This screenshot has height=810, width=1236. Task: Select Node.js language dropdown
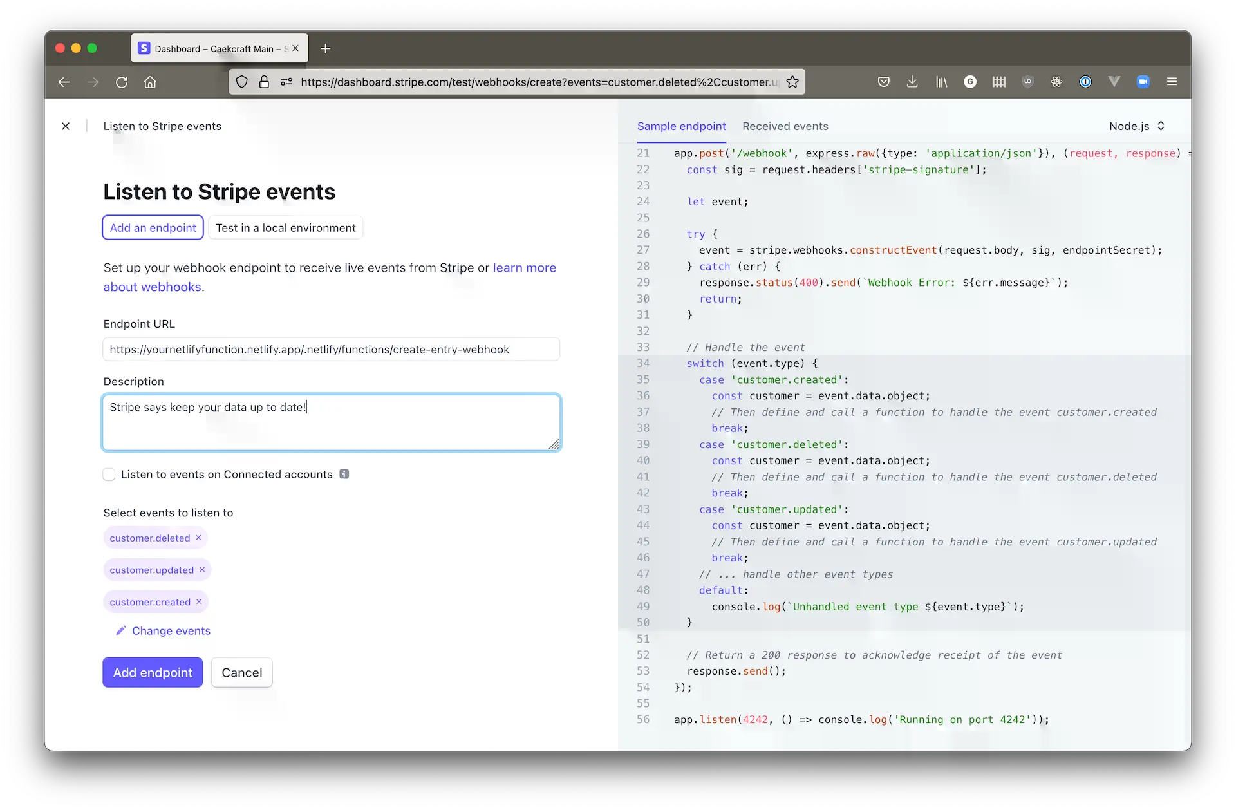click(1138, 126)
